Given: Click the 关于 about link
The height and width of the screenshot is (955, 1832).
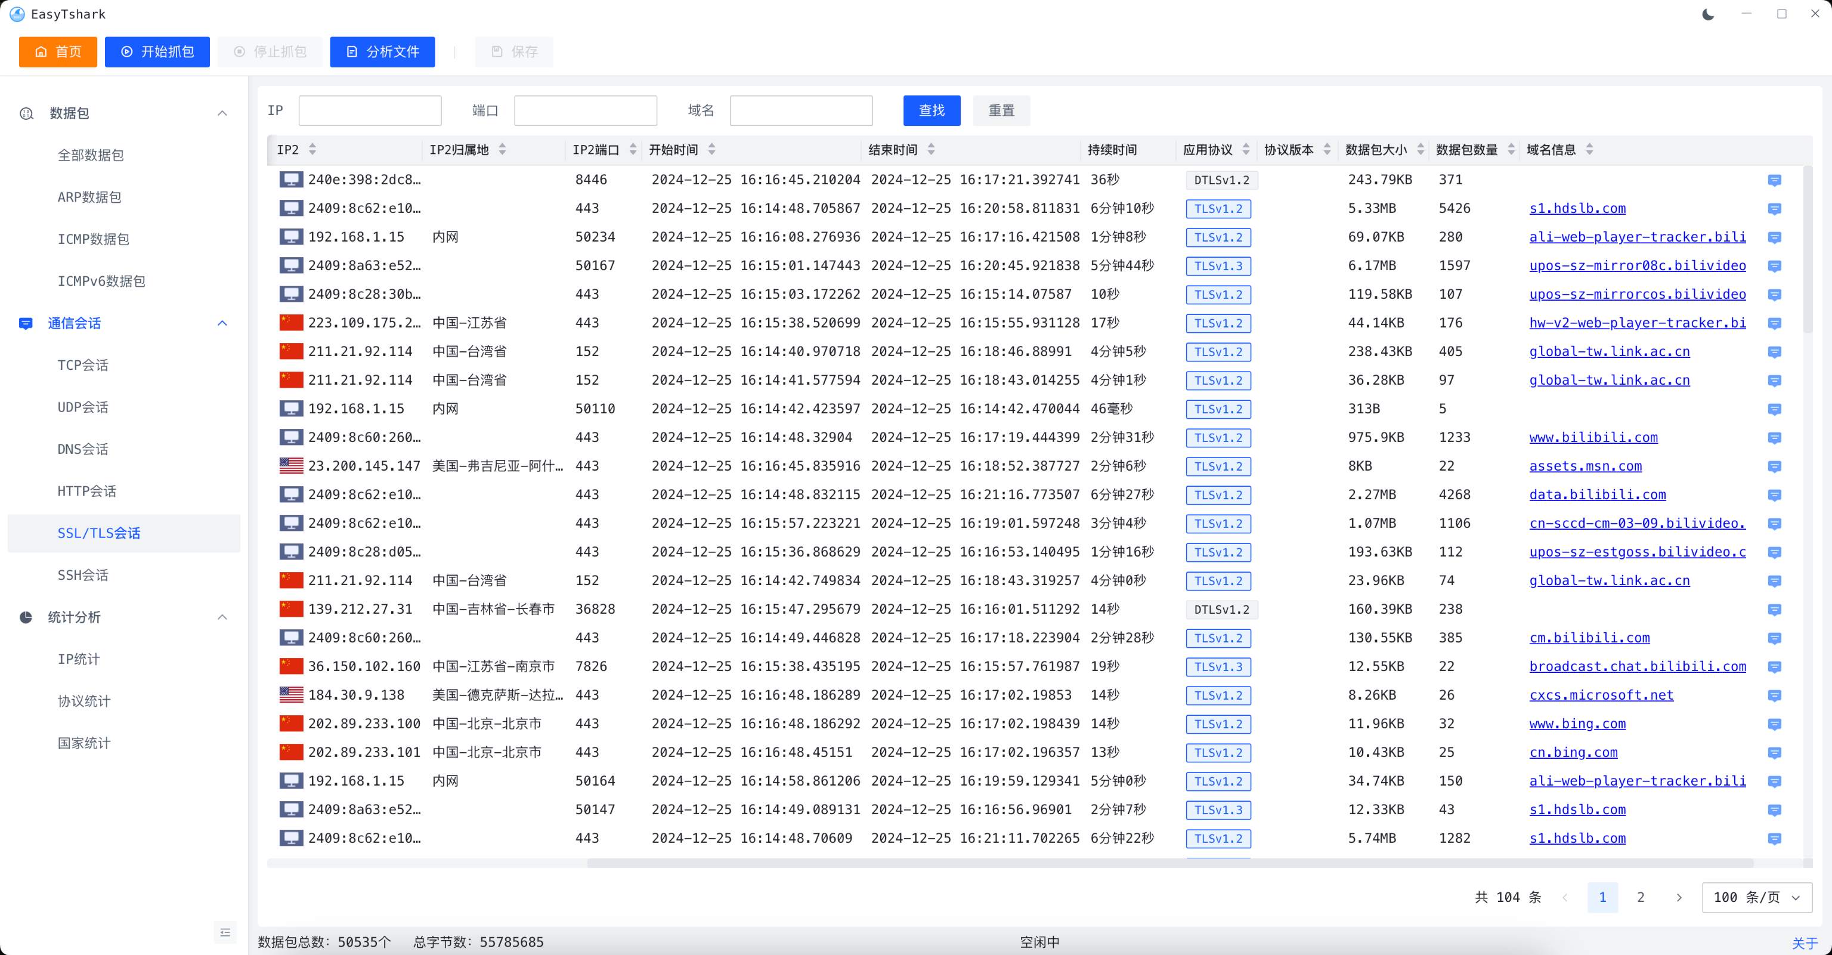Looking at the screenshot, I should pyautogui.click(x=1805, y=943).
